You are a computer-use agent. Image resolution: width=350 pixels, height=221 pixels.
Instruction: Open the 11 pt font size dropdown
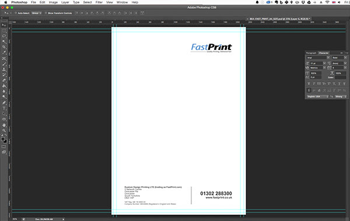pyautogui.click(x=324, y=63)
